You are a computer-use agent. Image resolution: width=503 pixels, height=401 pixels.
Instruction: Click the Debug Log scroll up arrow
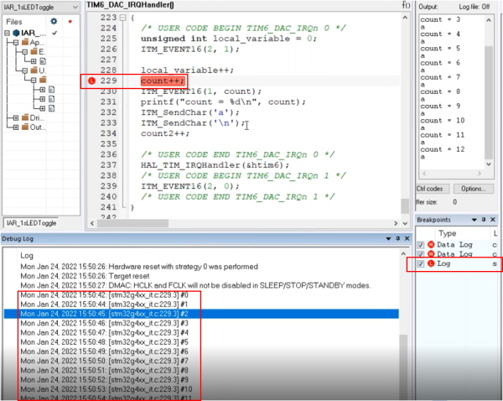403,253
